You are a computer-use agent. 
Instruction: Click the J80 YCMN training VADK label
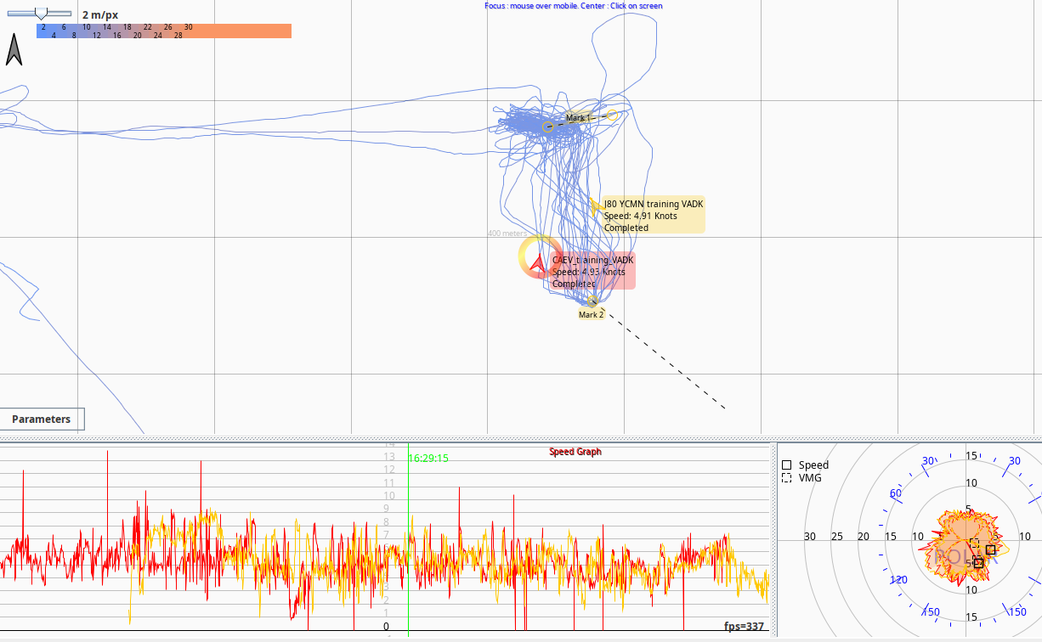pos(654,204)
